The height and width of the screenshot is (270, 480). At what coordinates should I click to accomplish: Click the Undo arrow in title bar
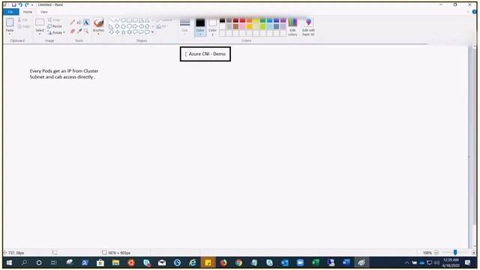pos(20,5)
